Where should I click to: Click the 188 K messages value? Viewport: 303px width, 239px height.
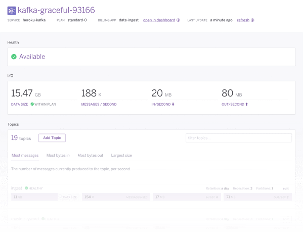[91, 93]
